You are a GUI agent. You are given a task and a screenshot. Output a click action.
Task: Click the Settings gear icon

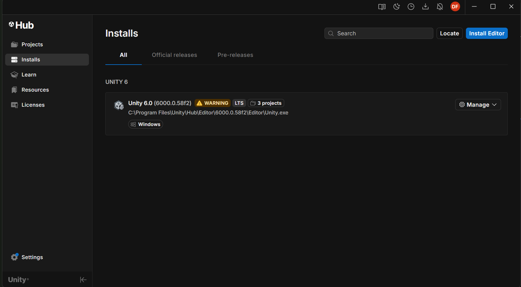click(x=14, y=257)
